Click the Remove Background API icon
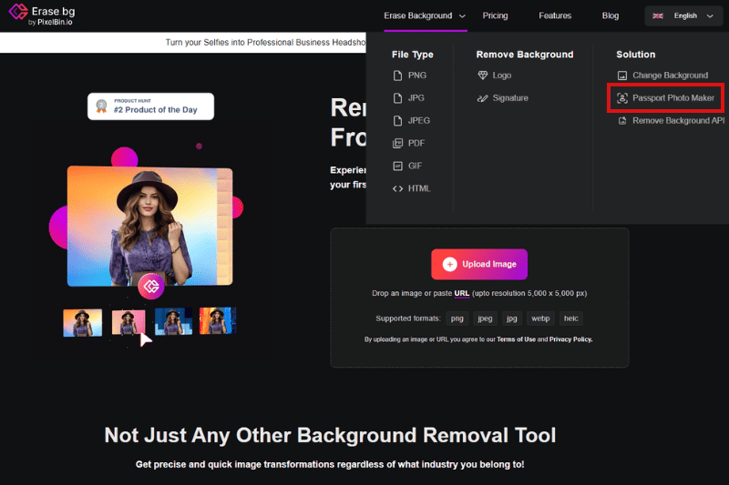Screen dimensions: 729x485 pyautogui.click(x=622, y=121)
